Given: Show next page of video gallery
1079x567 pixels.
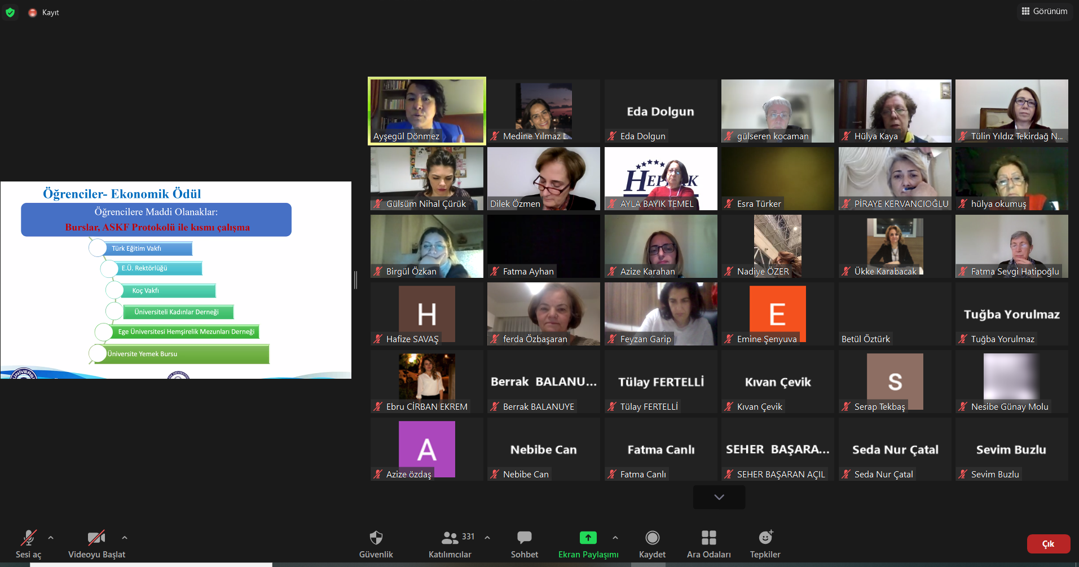Looking at the screenshot, I should pos(719,497).
